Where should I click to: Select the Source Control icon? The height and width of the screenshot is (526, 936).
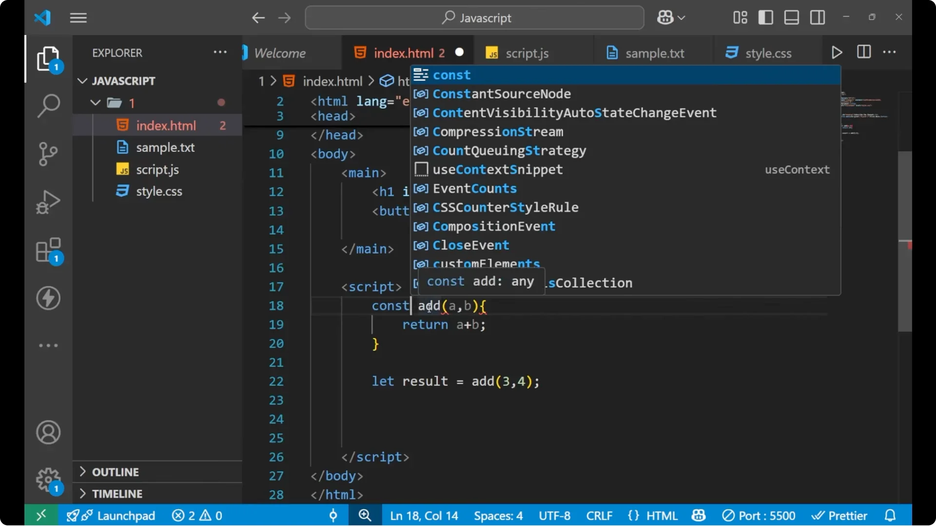point(48,153)
